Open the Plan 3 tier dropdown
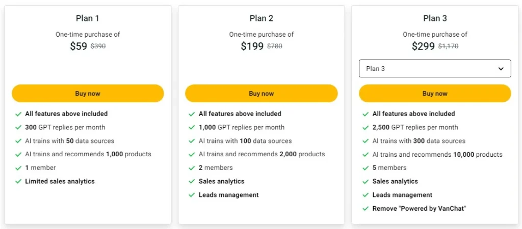 [x=434, y=69]
